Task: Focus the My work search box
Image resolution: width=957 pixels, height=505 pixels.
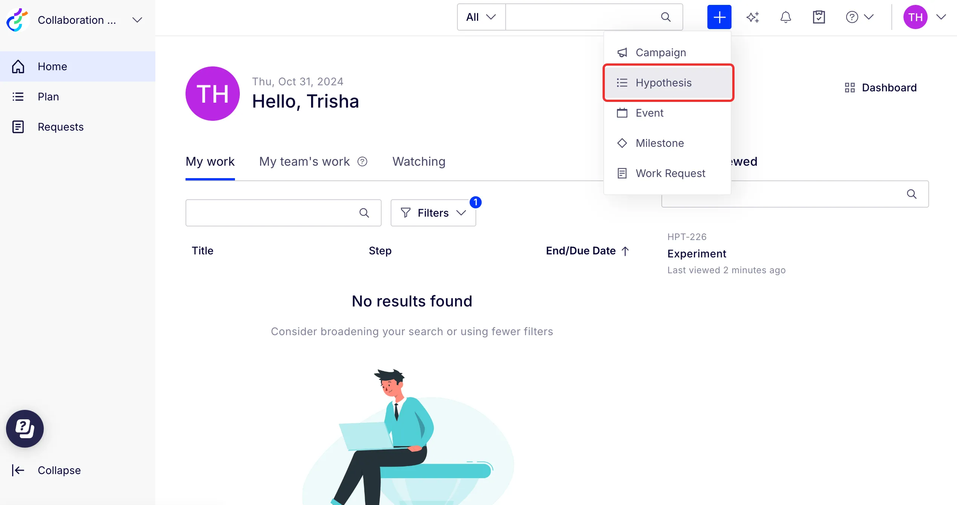Action: [x=284, y=213]
